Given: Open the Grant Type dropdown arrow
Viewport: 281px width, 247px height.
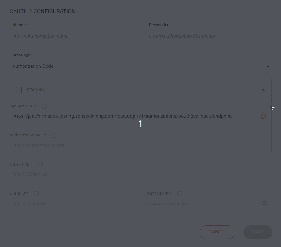Looking at the screenshot, I should pyautogui.click(x=268, y=66).
